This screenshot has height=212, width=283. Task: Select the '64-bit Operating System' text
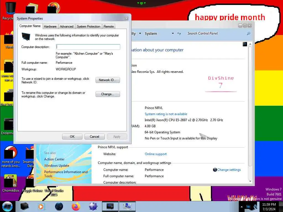point(162,132)
